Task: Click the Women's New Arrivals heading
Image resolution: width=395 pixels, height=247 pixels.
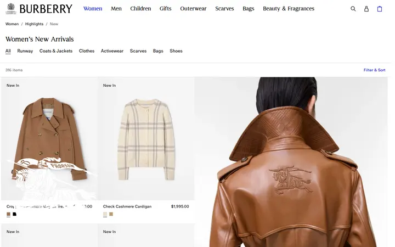Action: (x=39, y=40)
